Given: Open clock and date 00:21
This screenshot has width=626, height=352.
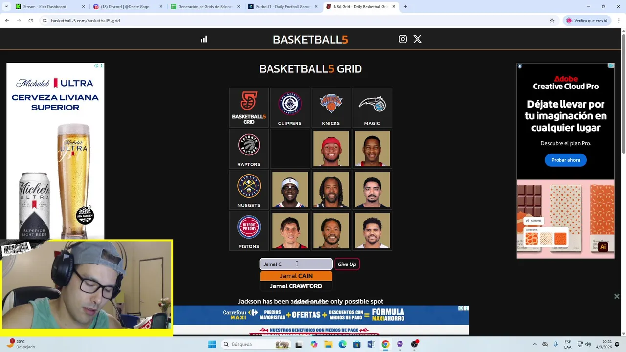Looking at the screenshot, I should coord(603,344).
